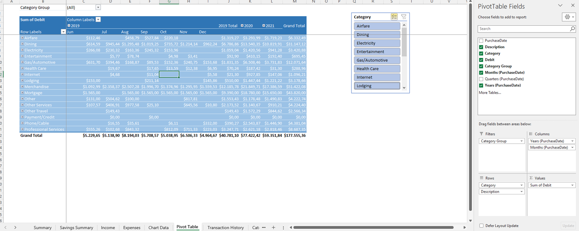
Task: Select Merchandise grand total cell $51.422,08
Action: pyautogui.click(x=295, y=87)
